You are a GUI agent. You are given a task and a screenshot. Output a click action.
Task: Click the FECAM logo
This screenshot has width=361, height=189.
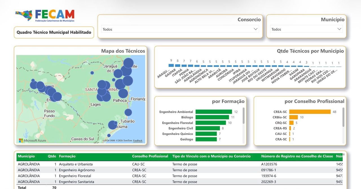pos(45,16)
